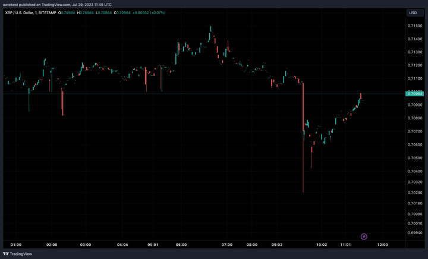
Task: Open the USD currency selector
Action: pos(415,13)
